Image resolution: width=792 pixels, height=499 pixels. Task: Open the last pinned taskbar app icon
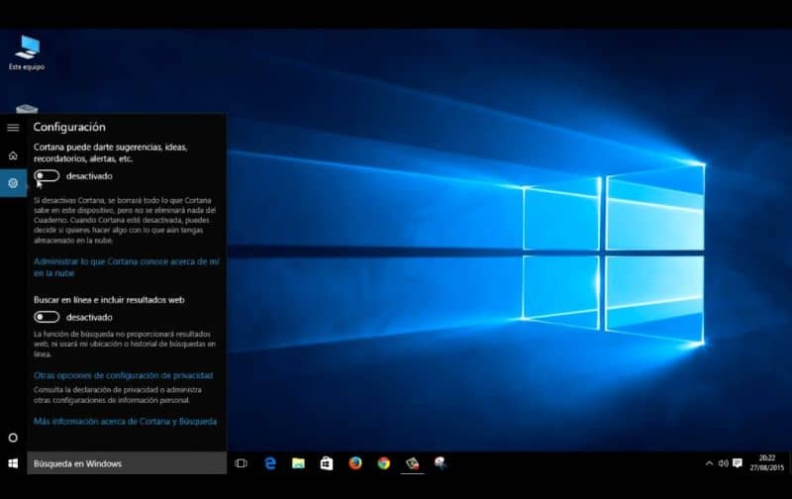pos(441,463)
